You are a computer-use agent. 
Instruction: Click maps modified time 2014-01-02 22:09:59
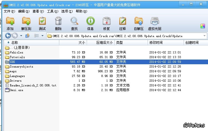coord(165,71)
